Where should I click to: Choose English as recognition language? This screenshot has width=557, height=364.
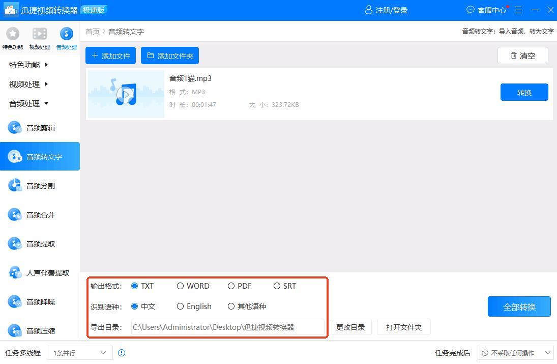click(181, 306)
